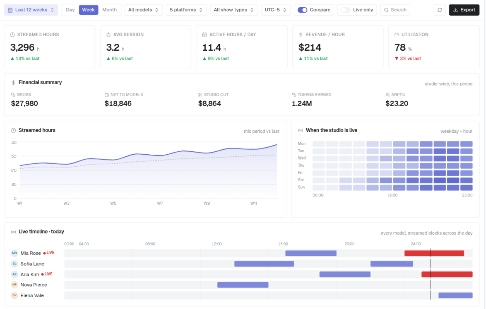
Task: Click the calendar icon in Last 12 weeks
Action: (10, 10)
